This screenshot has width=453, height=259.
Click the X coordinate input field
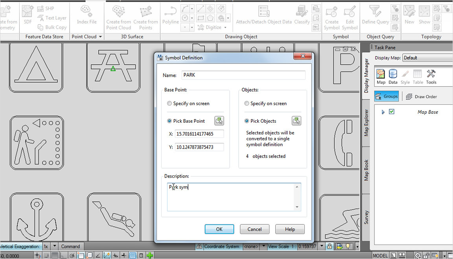(x=199, y=134)
